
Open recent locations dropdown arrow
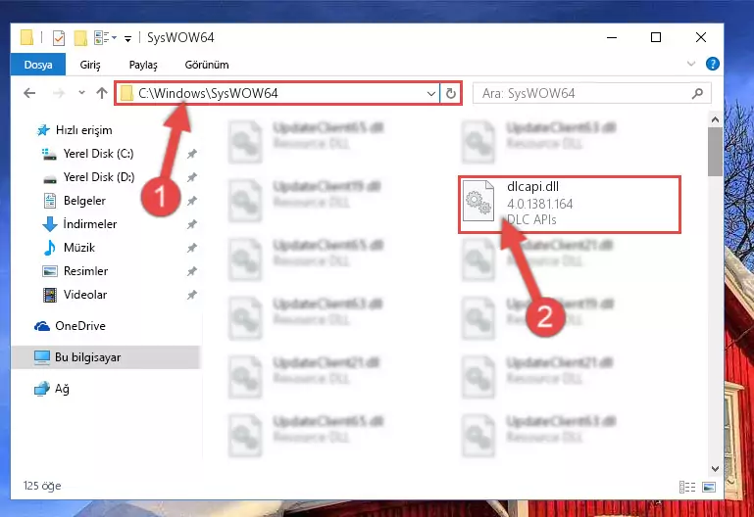point(81,93)
